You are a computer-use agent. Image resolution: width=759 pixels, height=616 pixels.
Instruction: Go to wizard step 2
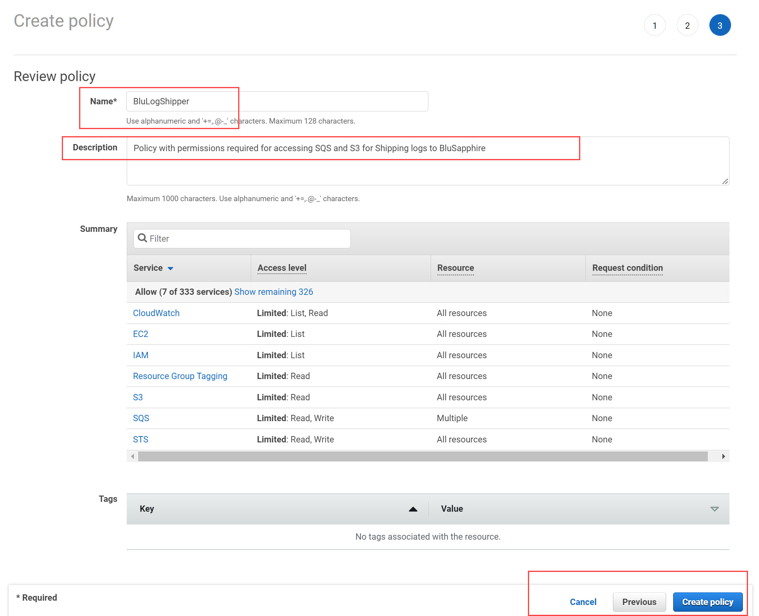coord(687,26)
